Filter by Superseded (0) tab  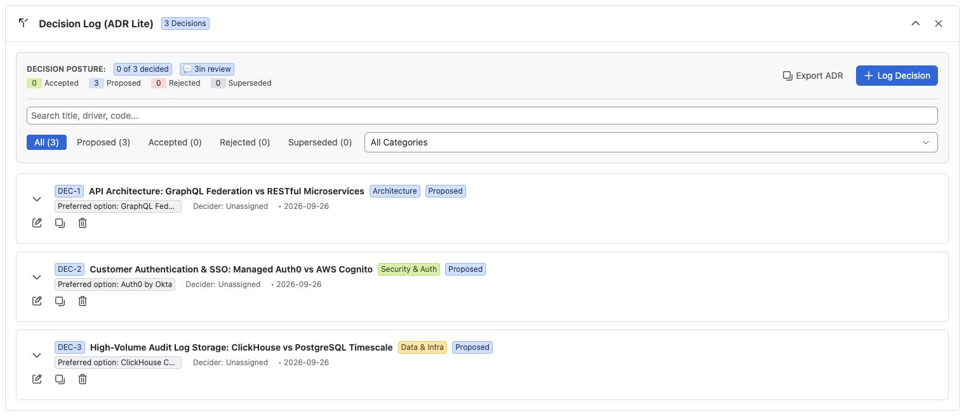(x=320, y=142)
